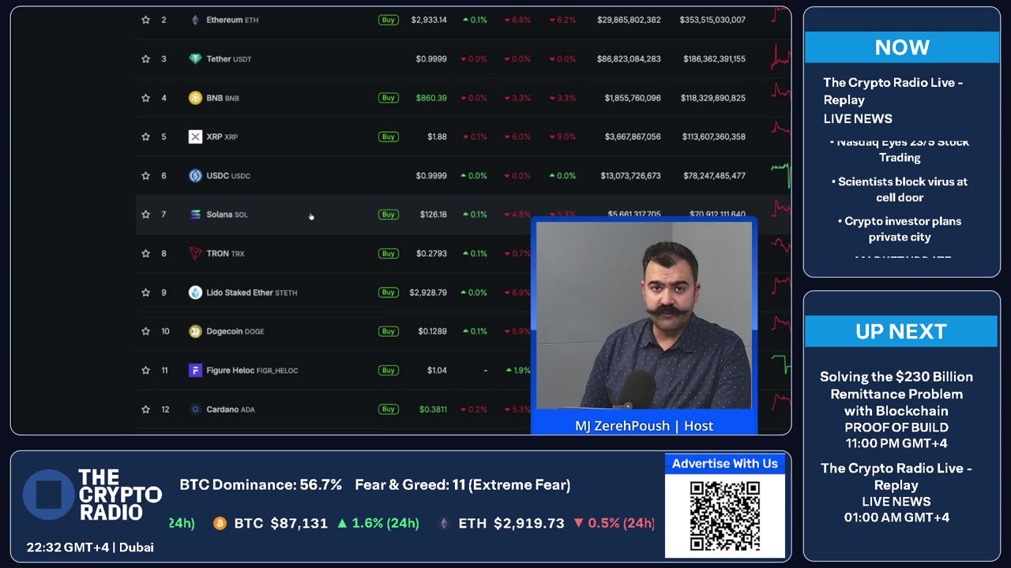Click the BNB coin logo

click(x=195, y=98)
